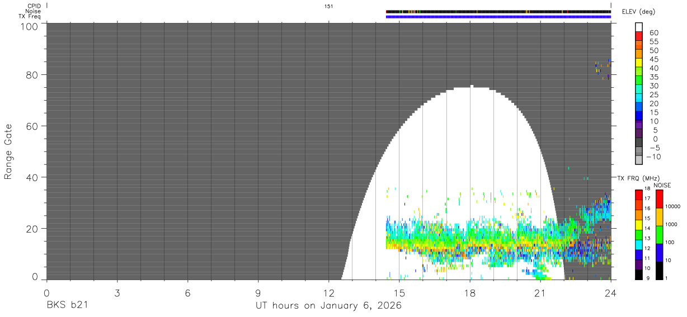The height and width of the screenshot is (317, 687).
Task: Select the yellow ELEV swatch between 40 and 45
Action: 639,63
